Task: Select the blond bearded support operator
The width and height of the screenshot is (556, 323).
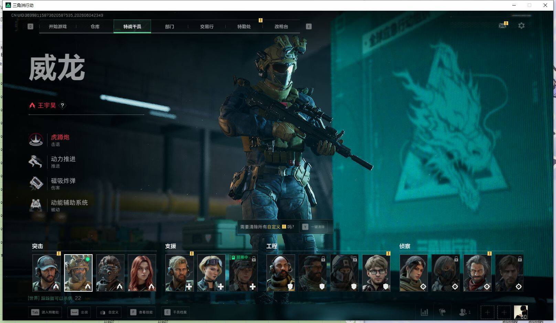Action: click(x=179, y=273)
